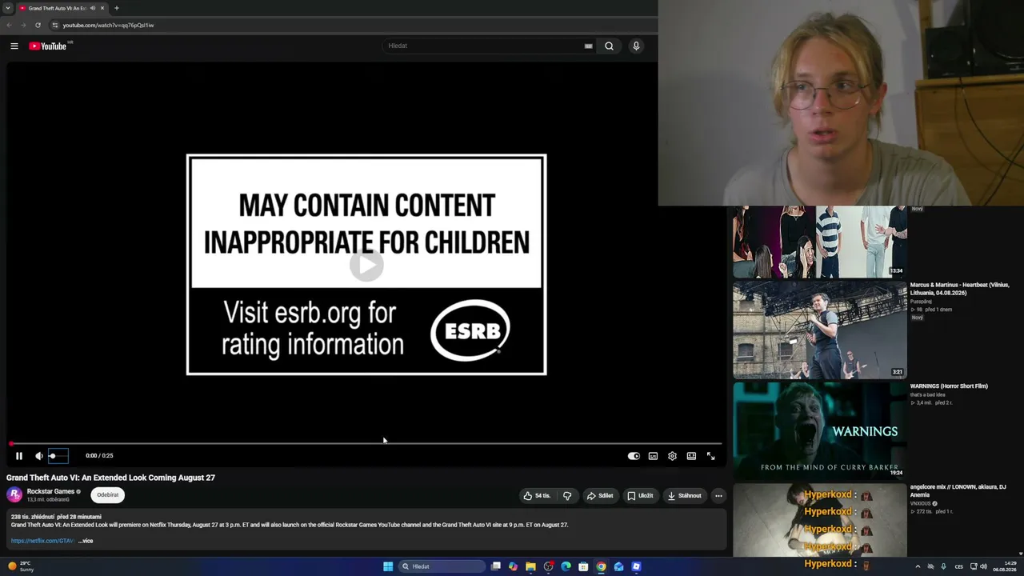Open the Hyperkoxd angelcore mix thumbnail
The width and height of the screenshot is (1024, 576).
[820, 520]
